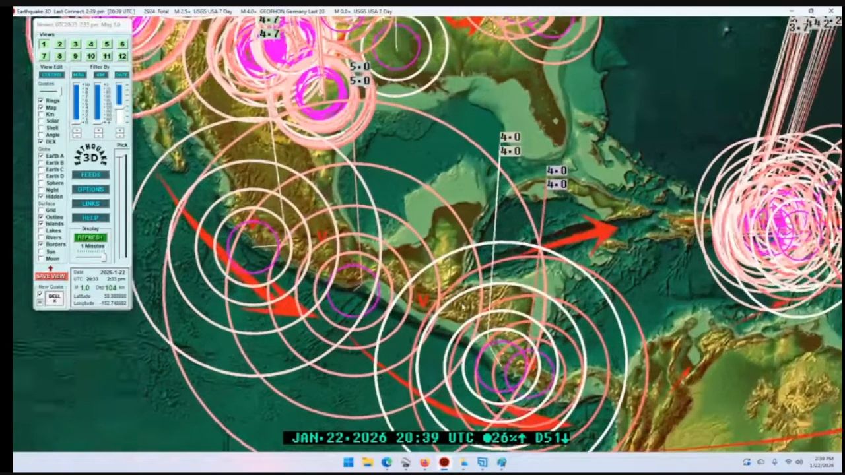The image size is (845, 475).
Task: Select saved view number 6
Action: (122, 44)
